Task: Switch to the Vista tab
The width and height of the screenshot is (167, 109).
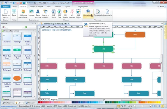Action: click(x=49, y=6)
